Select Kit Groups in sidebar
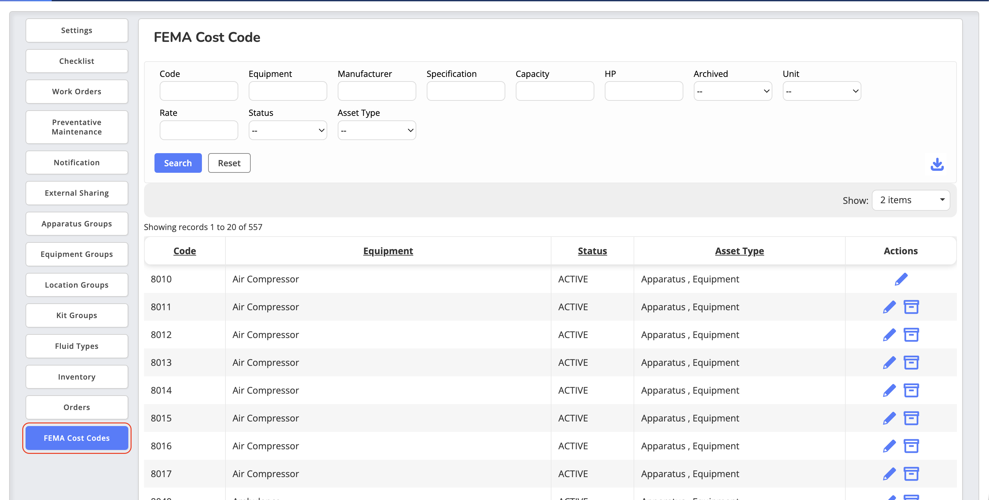The width and height of the screenshot is (989, 500). pos(77,315)
